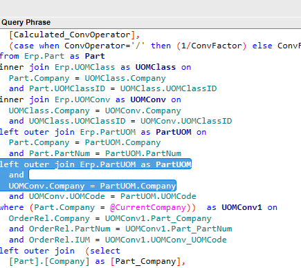Click 'and OrderRel.IUM = UOMConv1.UOMConv_UOMCode' line
This screenshot has height=268, width=301.
(118, 240)
